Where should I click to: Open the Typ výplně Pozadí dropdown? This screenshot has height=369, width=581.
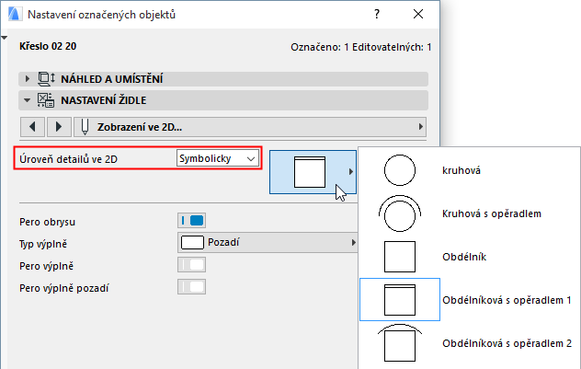[x=267, y=242]
